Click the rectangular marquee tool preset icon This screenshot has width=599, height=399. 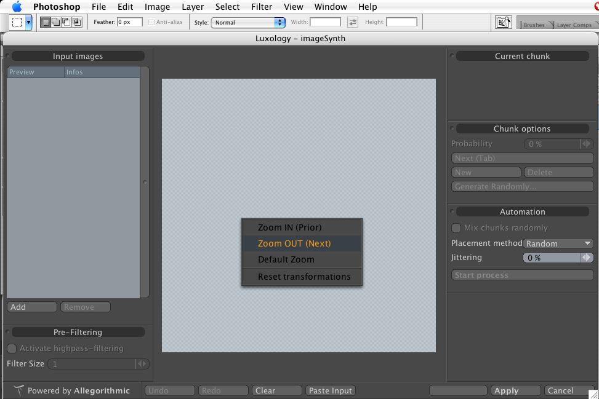point(17,22)
